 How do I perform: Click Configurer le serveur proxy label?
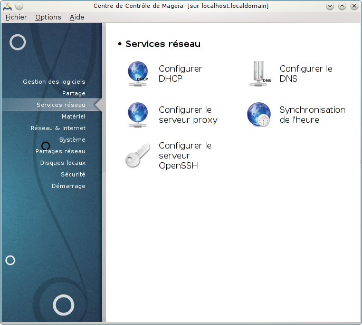click(x=188, y=115)
